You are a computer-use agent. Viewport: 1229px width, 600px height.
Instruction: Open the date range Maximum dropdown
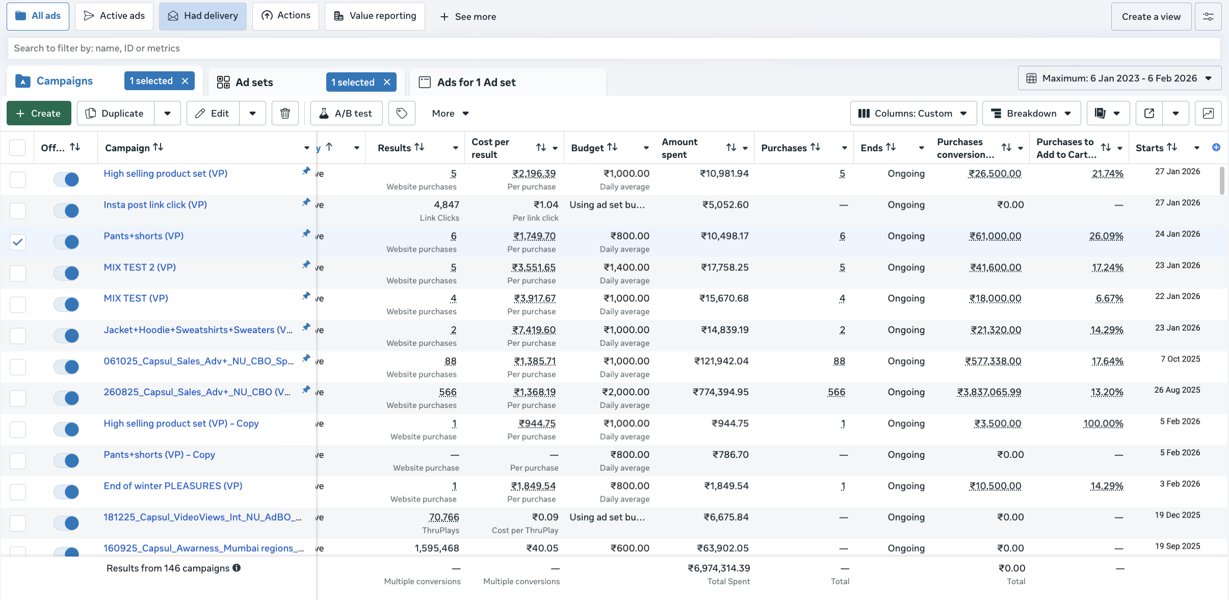pyautogui.click(x=1119, y=78)
